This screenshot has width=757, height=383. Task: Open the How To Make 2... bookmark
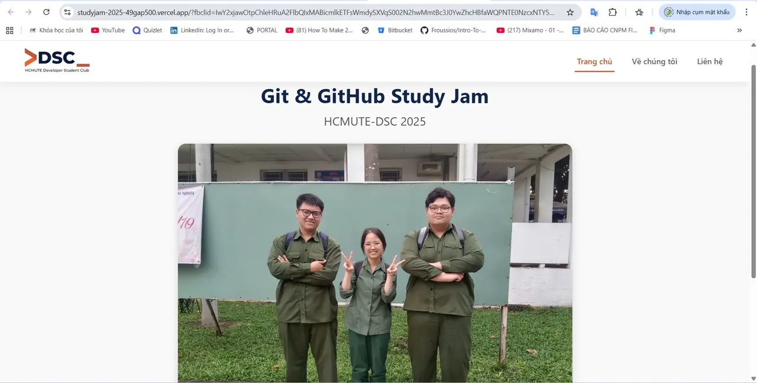tap(319, 30)
